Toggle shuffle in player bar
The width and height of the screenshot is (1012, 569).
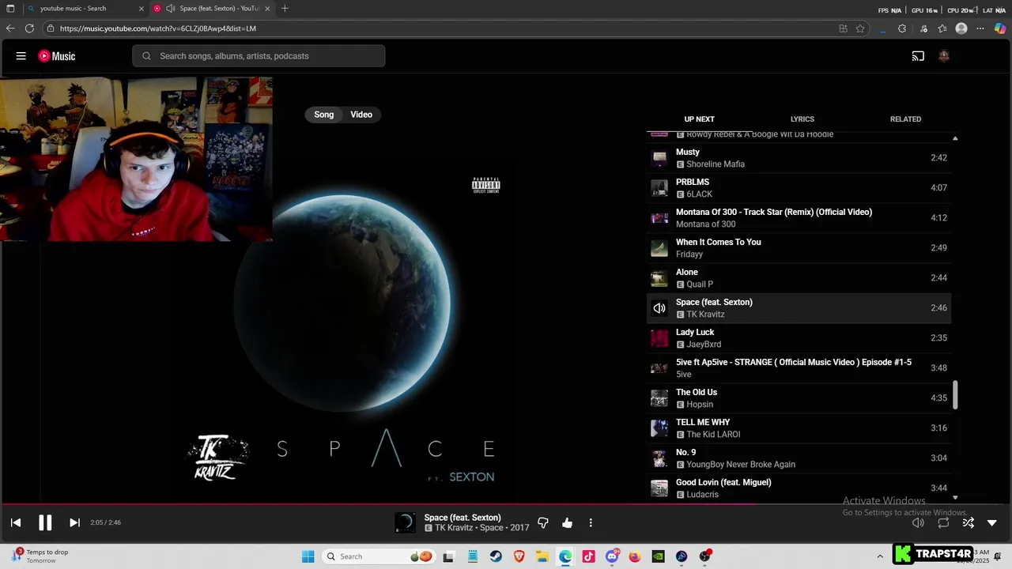click(968, 522)
